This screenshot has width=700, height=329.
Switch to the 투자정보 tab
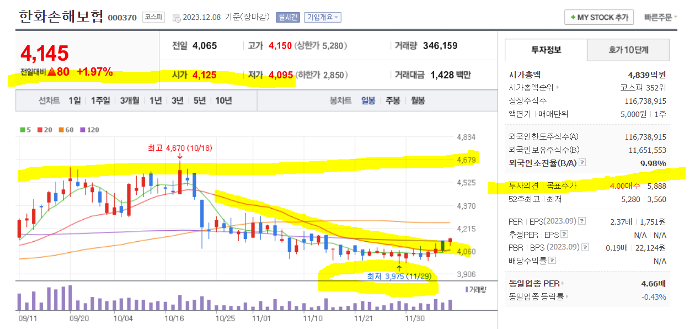tap(546, 50)
